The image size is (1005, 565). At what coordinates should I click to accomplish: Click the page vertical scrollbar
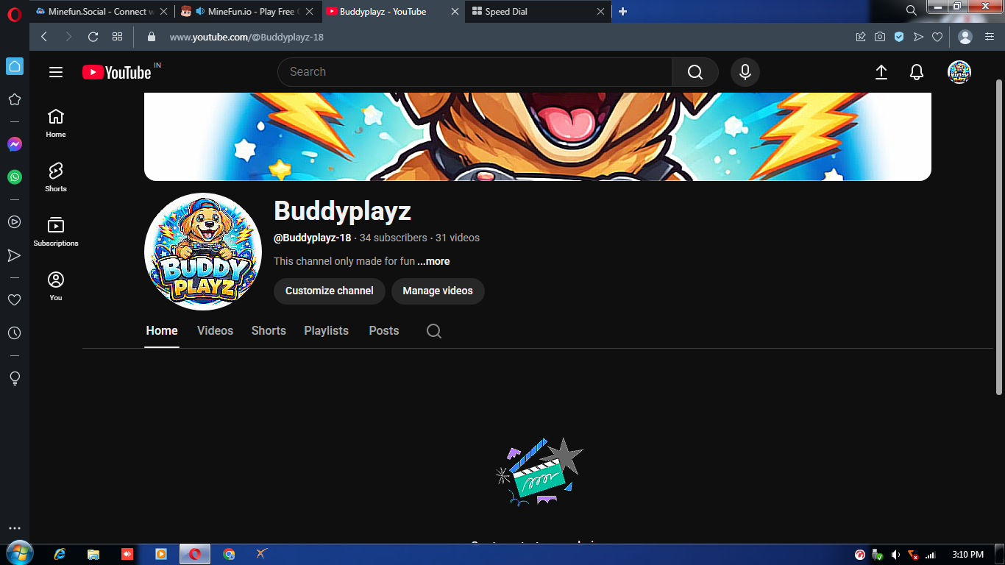[998, 235]
